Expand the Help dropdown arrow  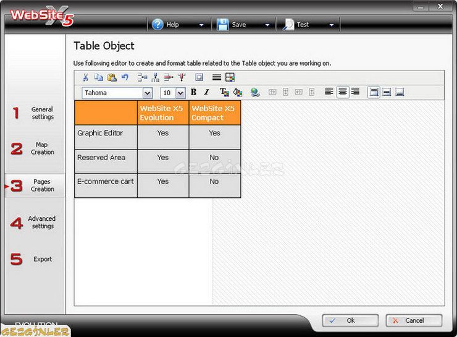[x=201, y=25]
